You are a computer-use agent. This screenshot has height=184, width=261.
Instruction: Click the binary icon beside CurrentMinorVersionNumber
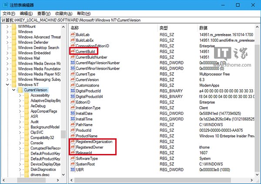(x=73, y=68)
